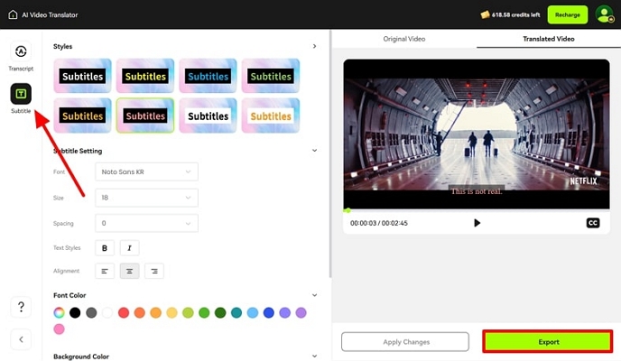621x361 pixels.
Task: Switch to Original Video tab
Action: pos(404,39)
